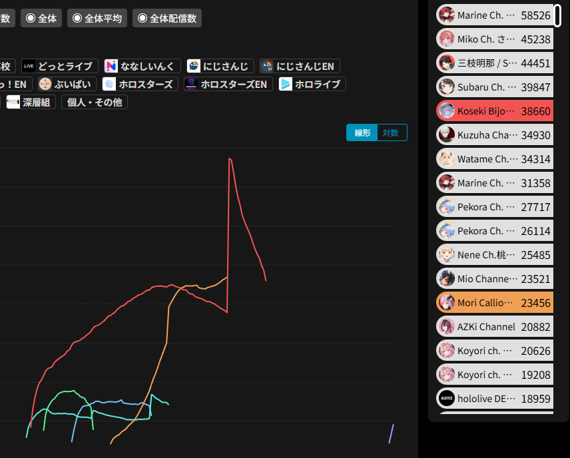
Task: Filter by ホロスターズEN group
Action: (228, 84)
